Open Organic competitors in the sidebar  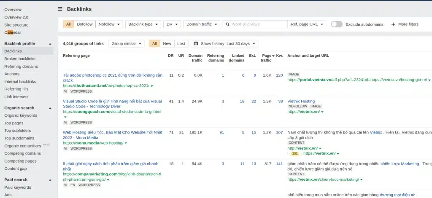pyautogui.click(x=23, y=146)
